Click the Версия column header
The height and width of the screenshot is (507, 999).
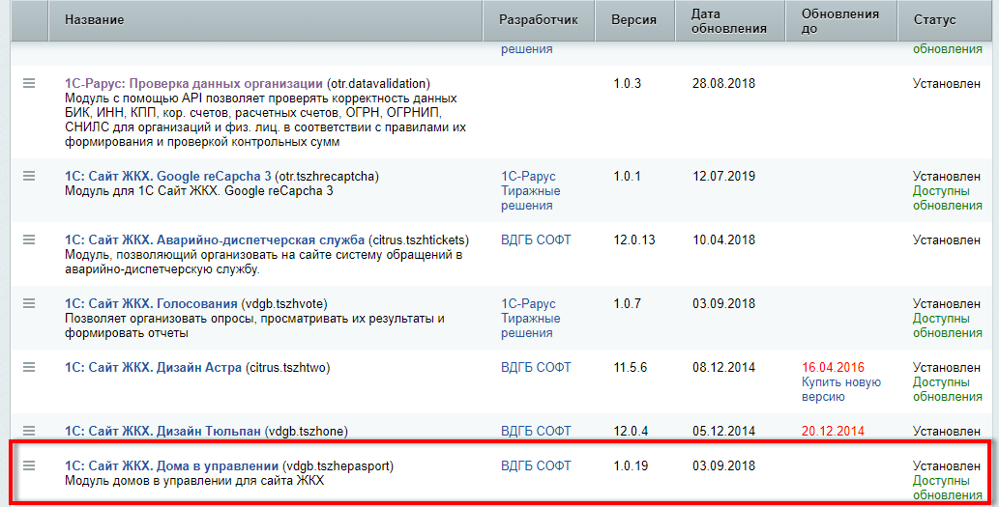click(633, 20)
